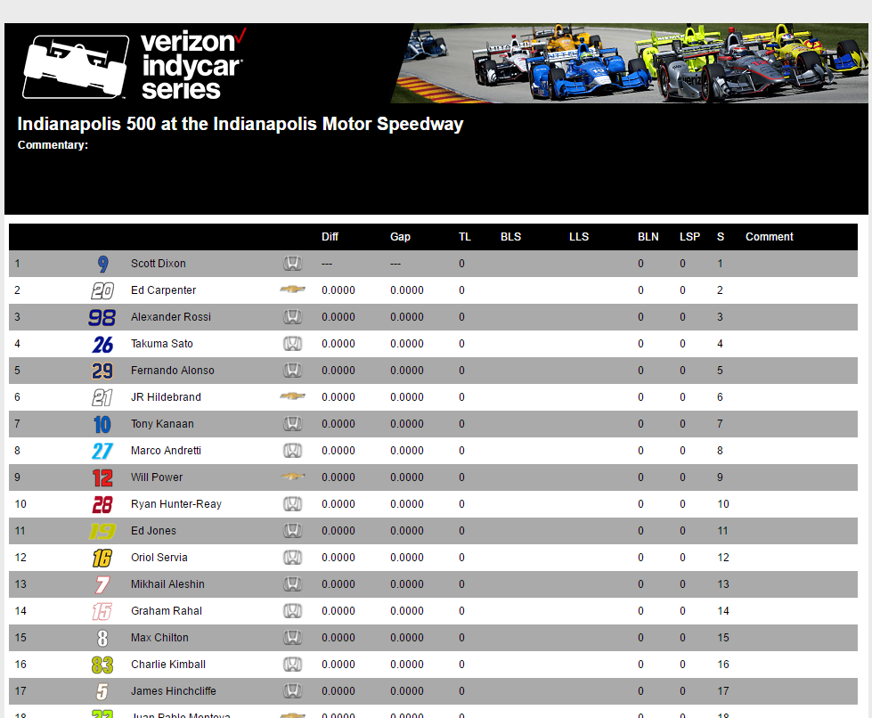Click car number 21 icon for JR Hildebrand

click(x=102, y=397)
